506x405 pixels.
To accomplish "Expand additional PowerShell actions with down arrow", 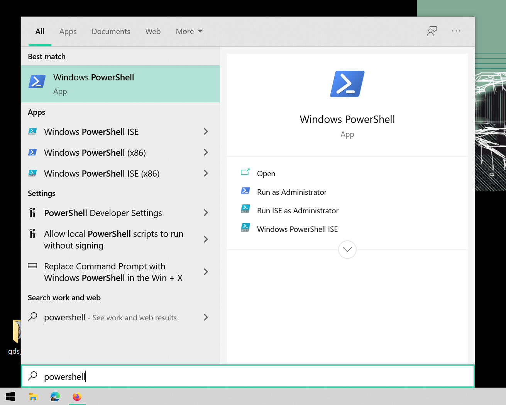I will tap(347, 250).
